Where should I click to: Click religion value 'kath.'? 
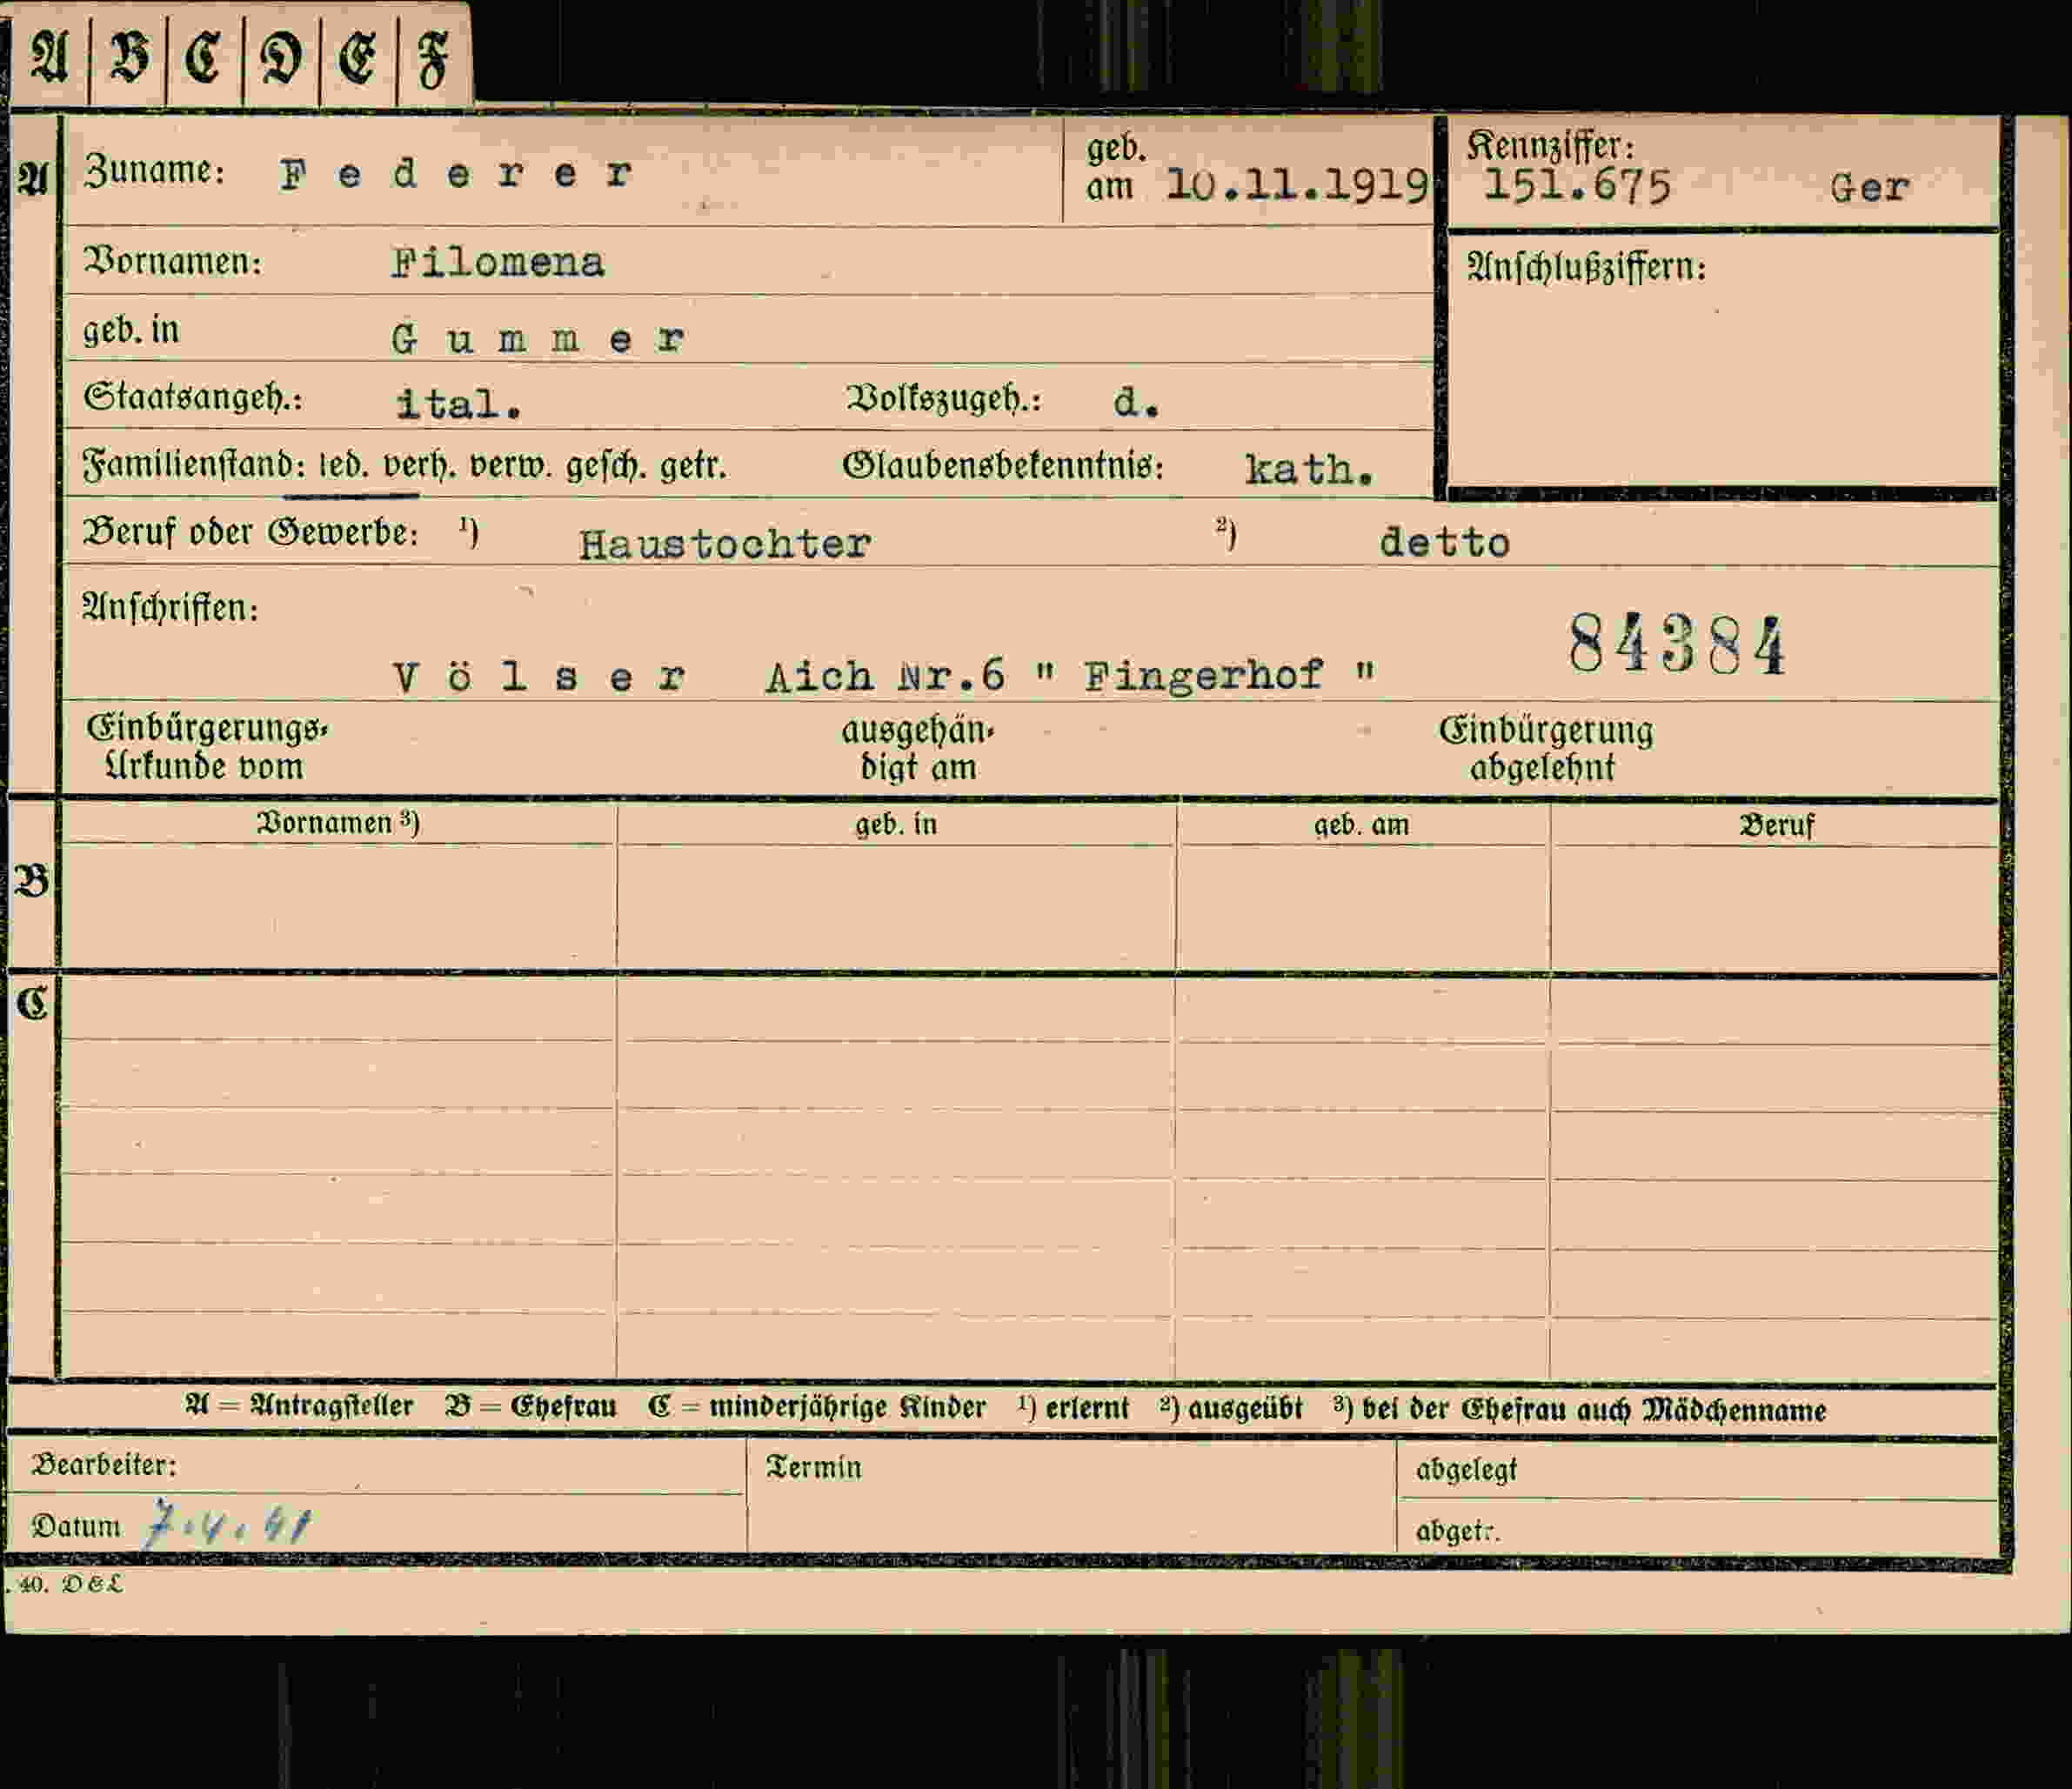pos(1309,469)
